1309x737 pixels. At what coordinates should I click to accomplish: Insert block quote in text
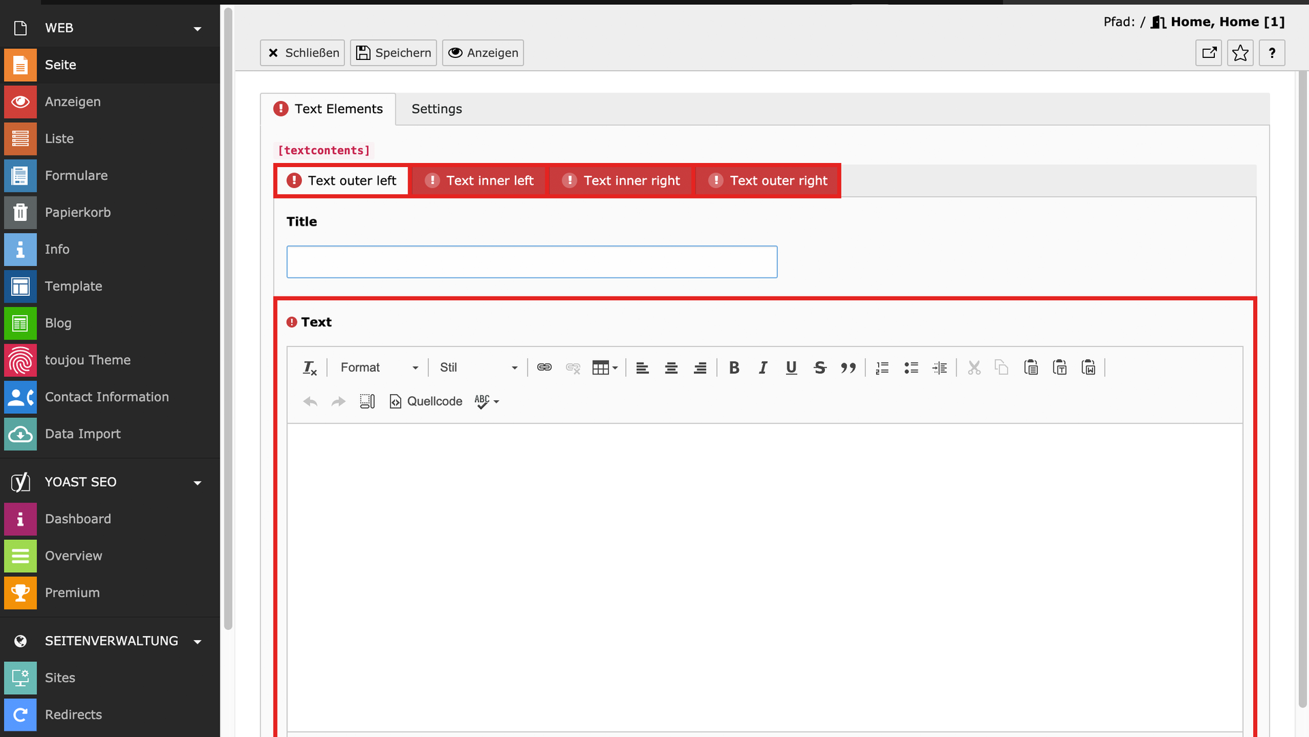point(848,368)
